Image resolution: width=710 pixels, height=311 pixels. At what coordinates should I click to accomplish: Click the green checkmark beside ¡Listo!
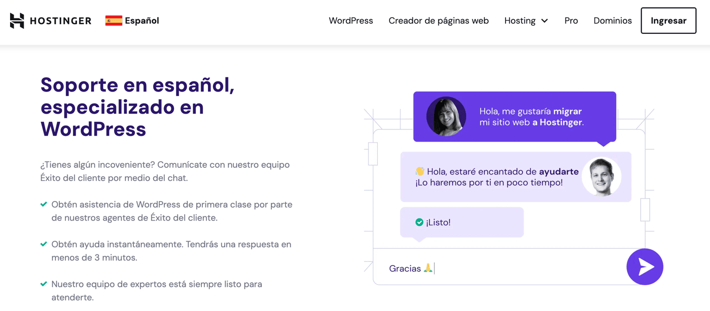coord(419,222)
